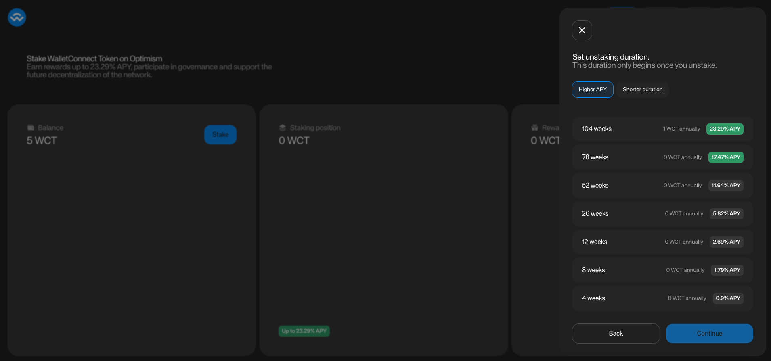Viewport: 771px width, 361px height.
Task: Click the '5 WCT' balance value
Action: point(42,141)
